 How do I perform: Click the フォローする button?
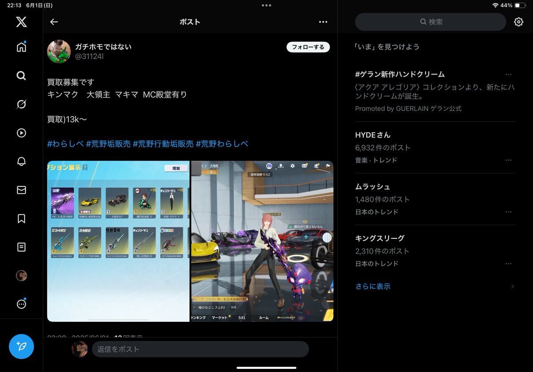point(308,47)
